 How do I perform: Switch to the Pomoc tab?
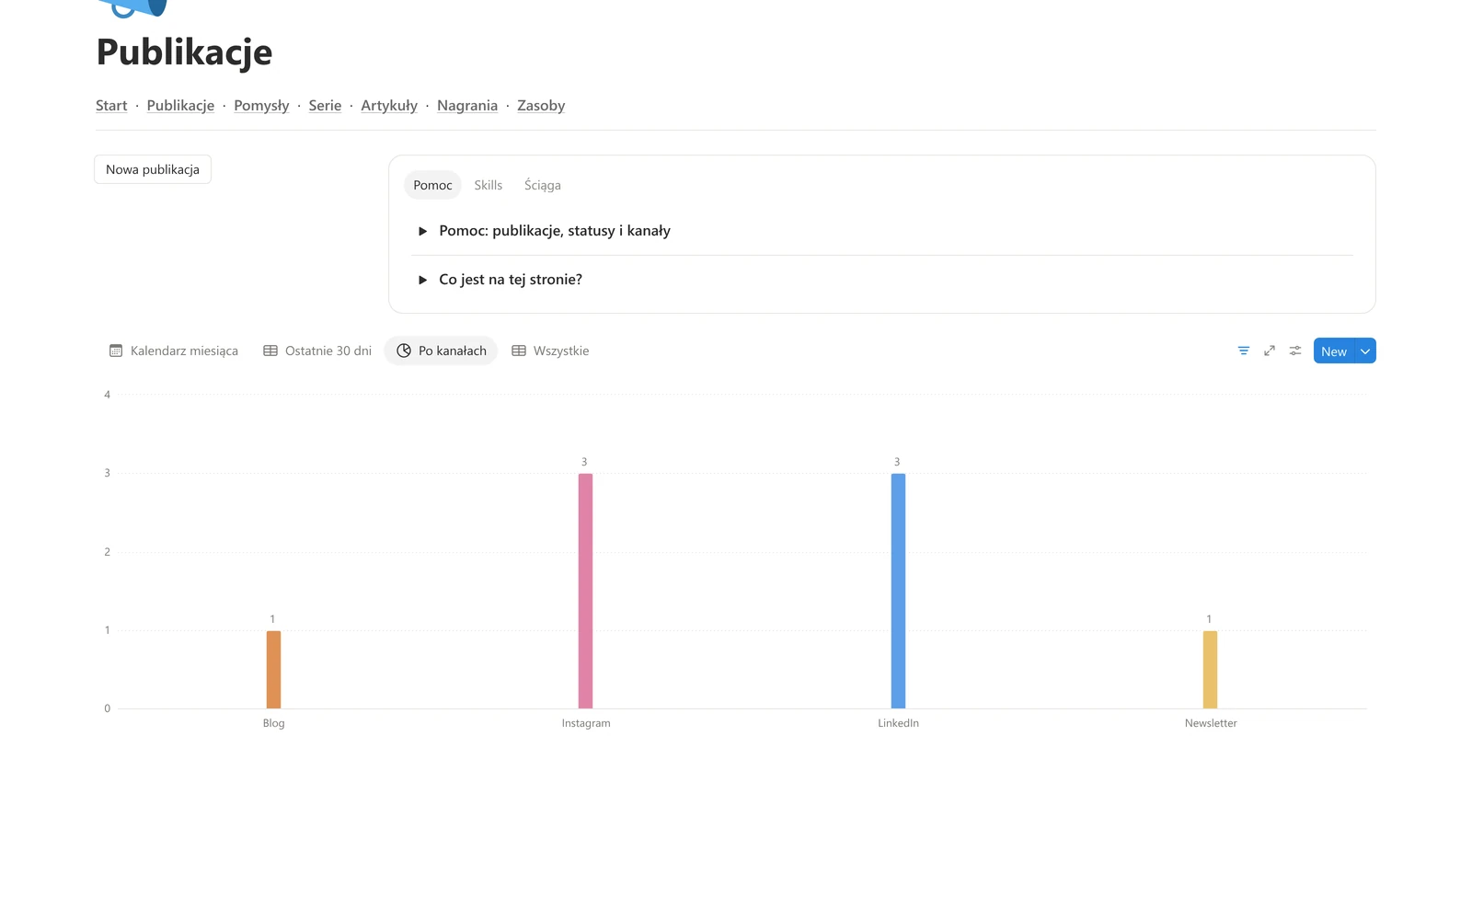pyautogui.click(x=432, y=185)
